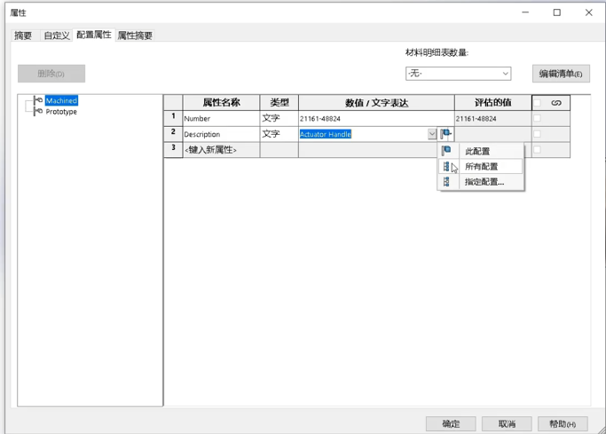Select the Prototype configuration in tree
Screen dimensions: 606x434
61,112
